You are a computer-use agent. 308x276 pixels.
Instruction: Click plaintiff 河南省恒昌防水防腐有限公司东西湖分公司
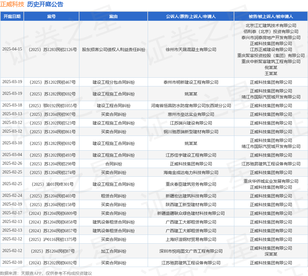pos(191,106)
